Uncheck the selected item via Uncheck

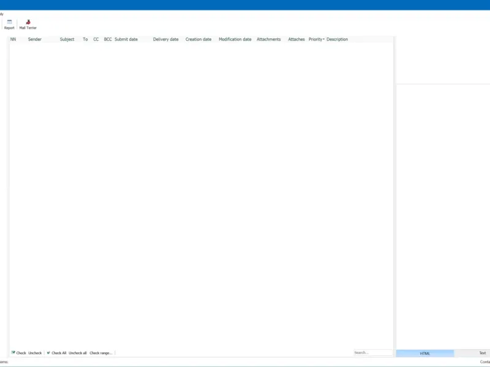coord(35,353)
